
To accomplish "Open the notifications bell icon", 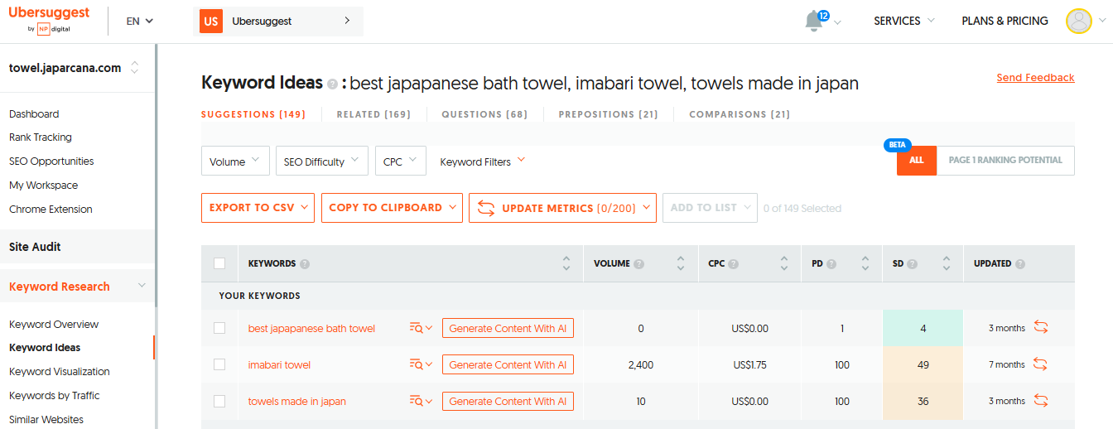I will click(815, 22).
